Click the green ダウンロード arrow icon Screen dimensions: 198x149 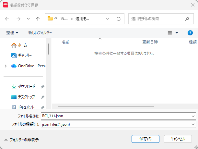14,87
